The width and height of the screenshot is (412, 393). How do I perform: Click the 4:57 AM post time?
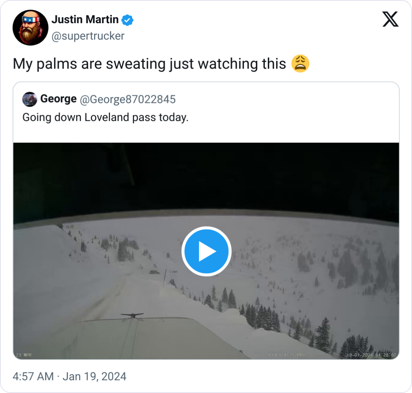33,376
